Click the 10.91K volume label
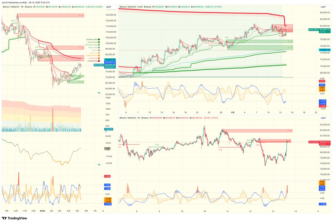 tap(108, 129)
